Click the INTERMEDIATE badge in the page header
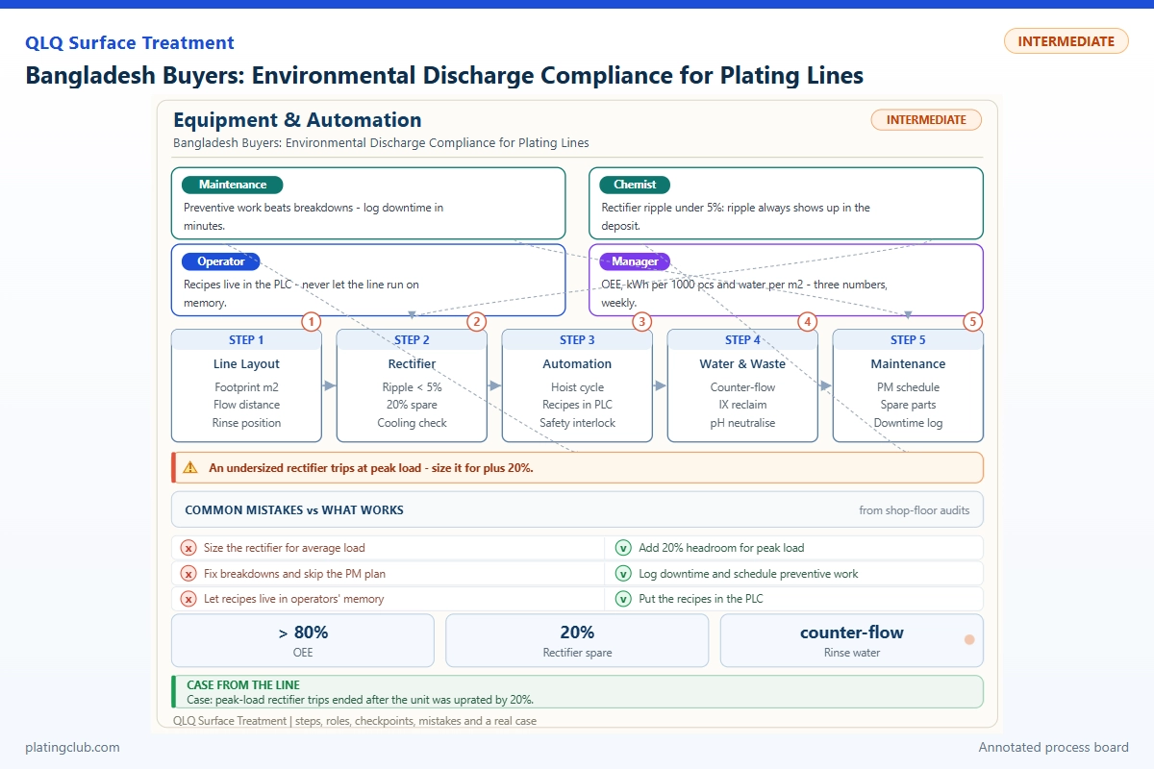This screenshot has height=769, width=1154. click(1066, 41)
